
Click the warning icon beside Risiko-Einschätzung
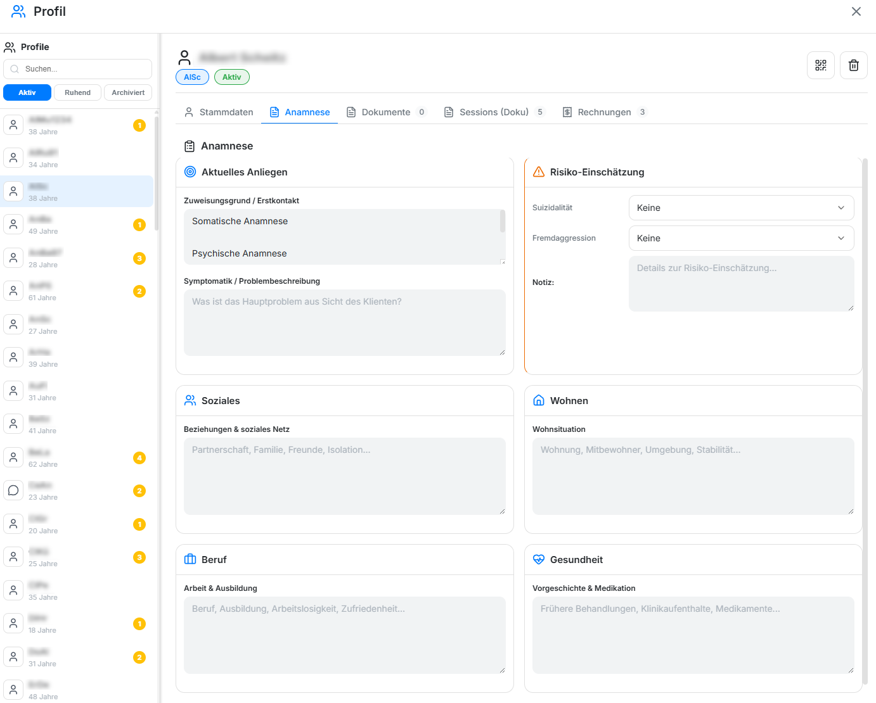539,172
